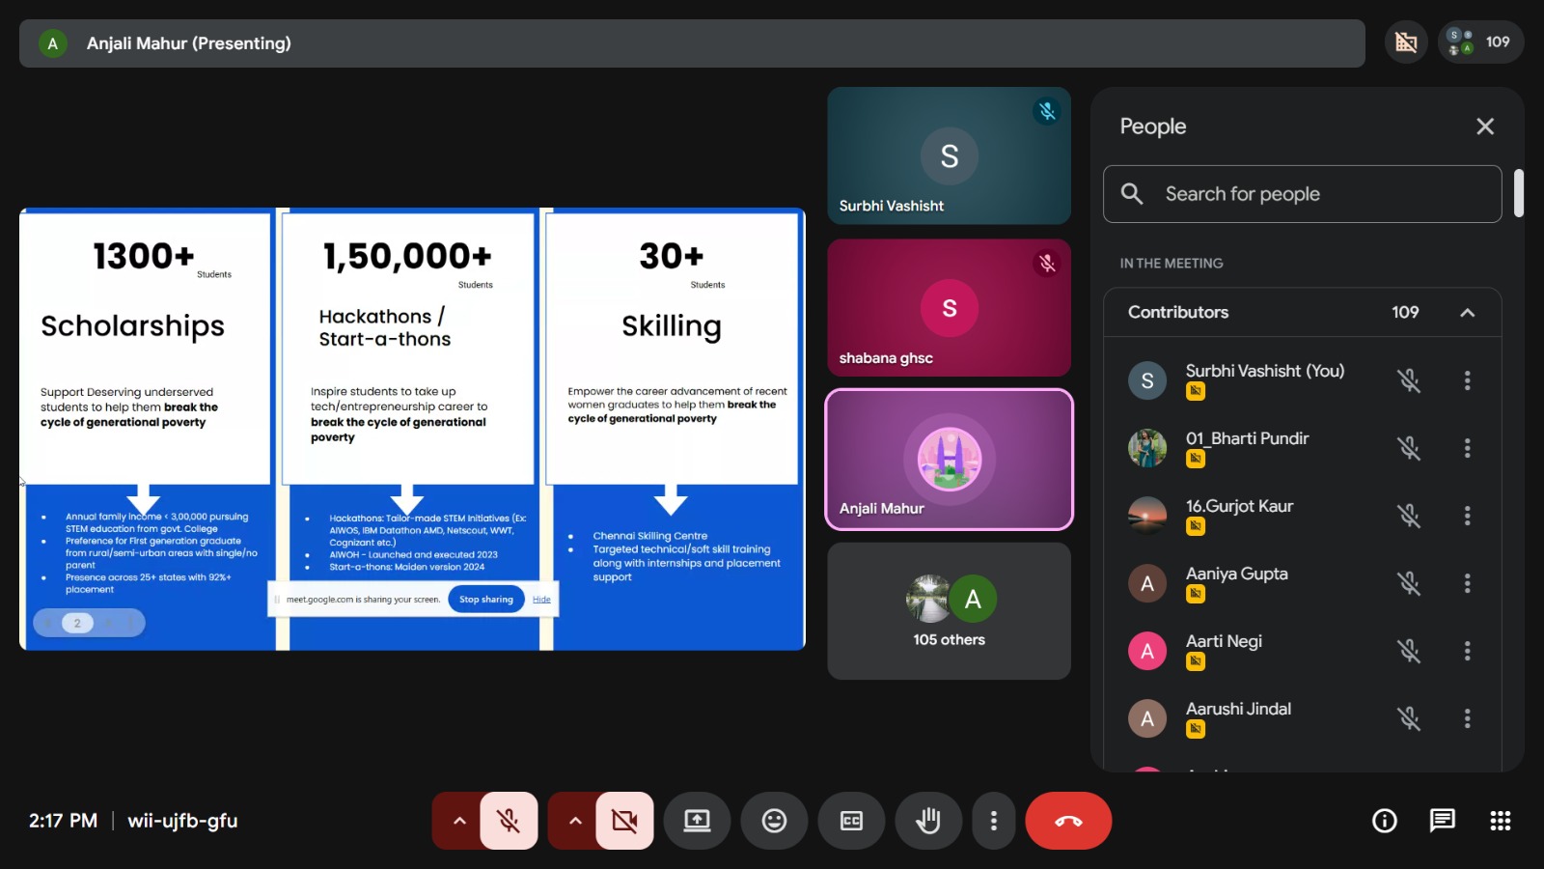Open the chat panel icon
Viewport: 1544px width, 869px height.
pos(1443,821)
